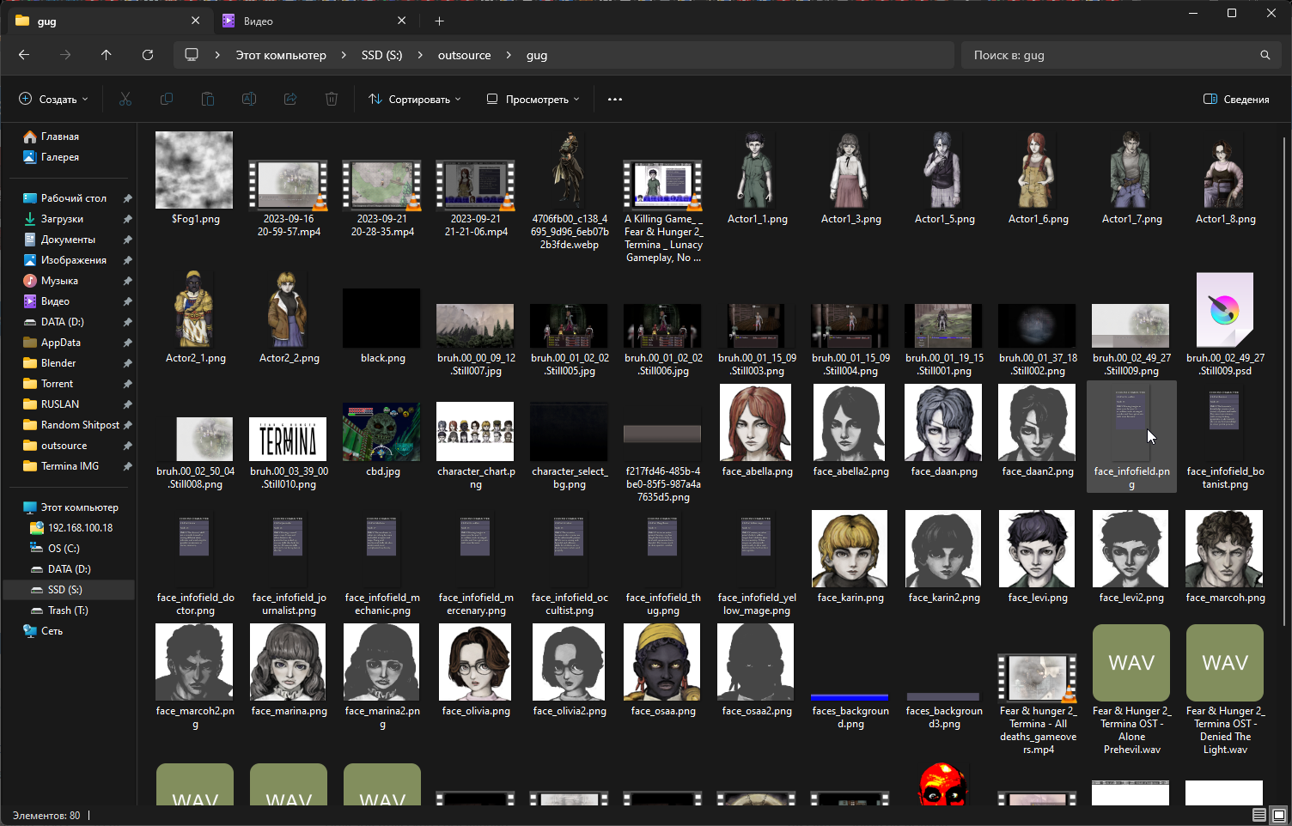1292x826 pixels.
Task: Click outsource in the address bar
Action: 464,55
